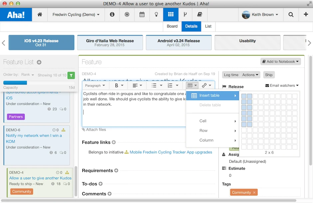313x203 pixels.
Task: Add a requirement with plus icon
Action: (116, 170)
